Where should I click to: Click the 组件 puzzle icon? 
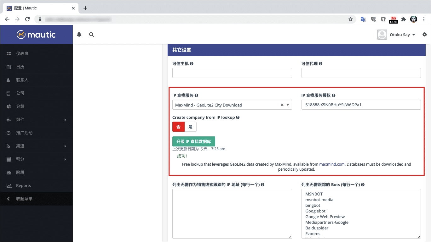pyautogui.click(x=9, y=120)
